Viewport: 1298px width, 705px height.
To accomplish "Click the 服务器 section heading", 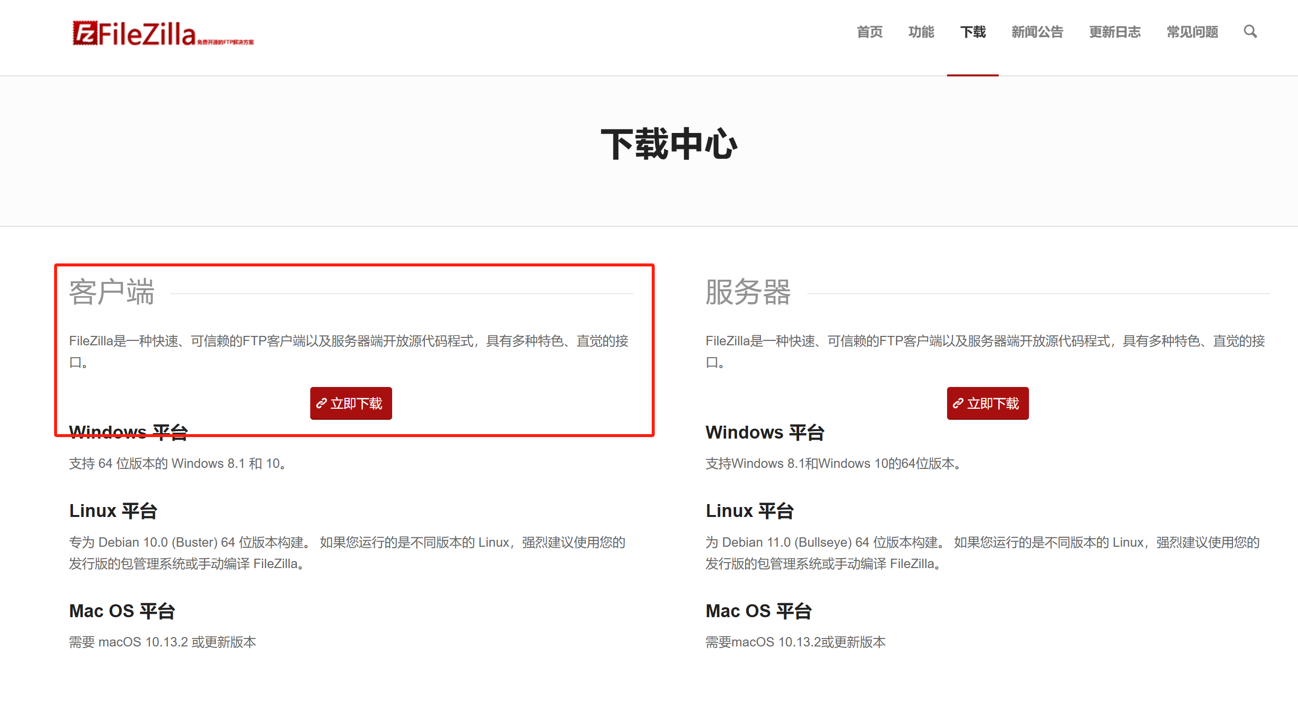I will tap(748, 292).
